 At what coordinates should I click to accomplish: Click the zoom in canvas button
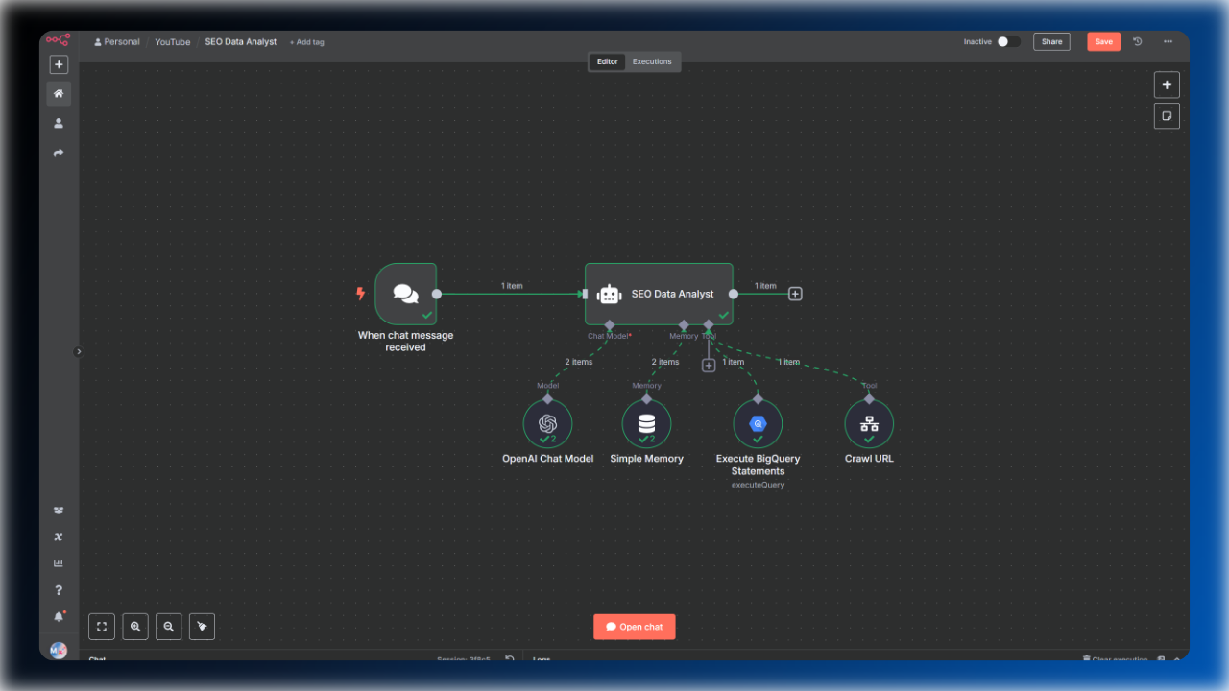pyautogui.click(x=135, y=627)
